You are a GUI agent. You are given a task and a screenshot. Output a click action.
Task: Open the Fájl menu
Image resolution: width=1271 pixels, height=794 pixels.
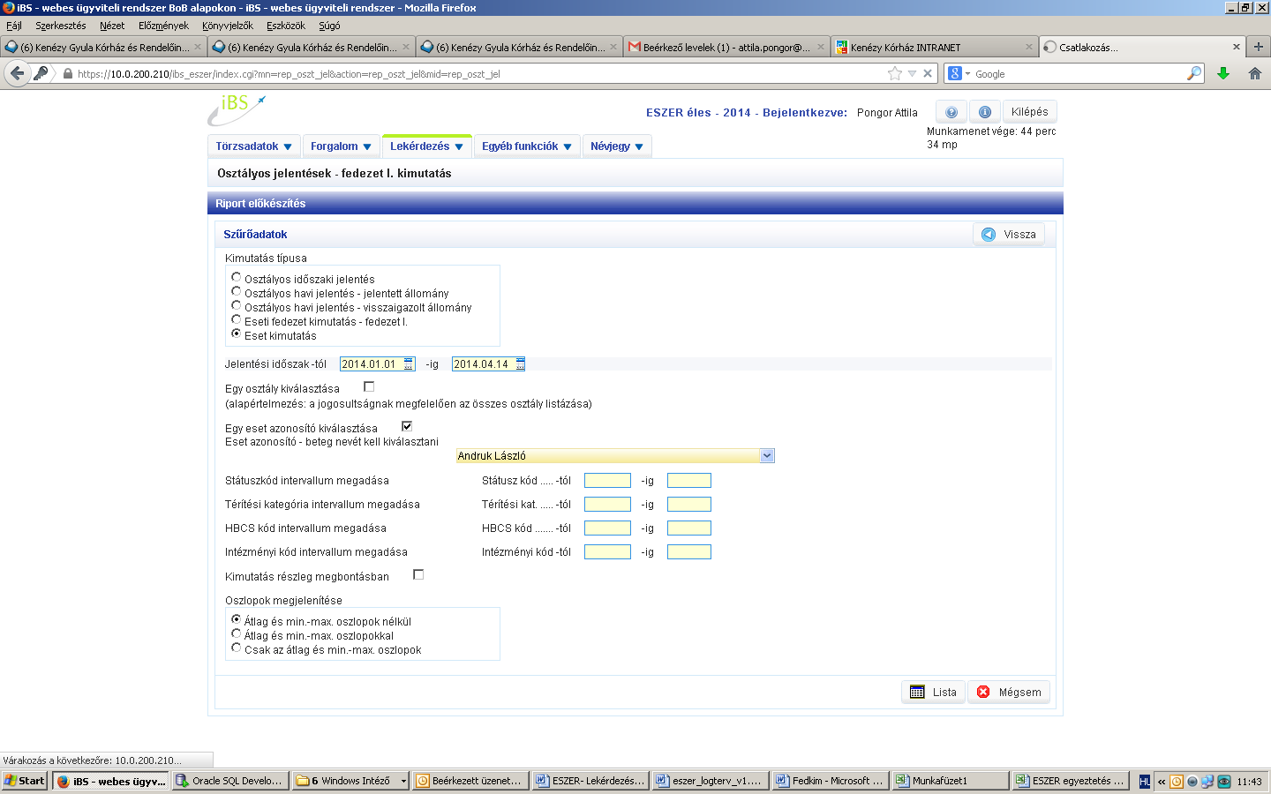pos(14,26)
